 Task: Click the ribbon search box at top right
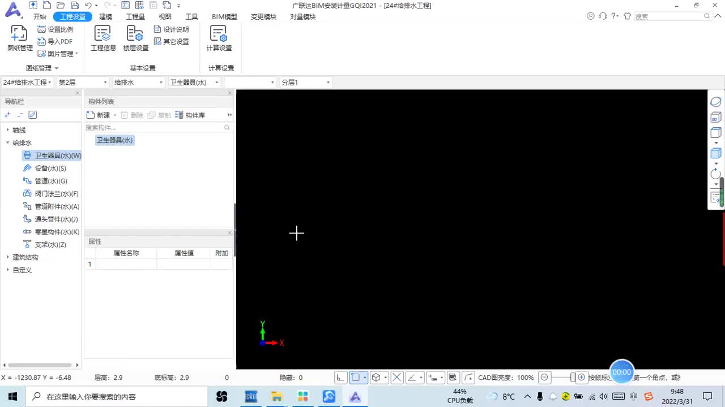pyautogui.click(x=672, y=16)
